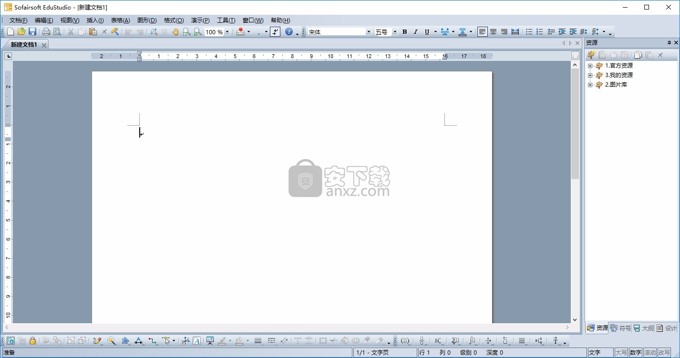680x358 pixels.
Task: Click the lock icon in bottom toolbar
Action: (32, 341)
